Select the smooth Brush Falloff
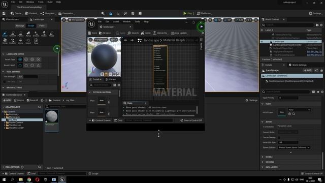Viewport: 325px width, 183px height. coord(20,66)
